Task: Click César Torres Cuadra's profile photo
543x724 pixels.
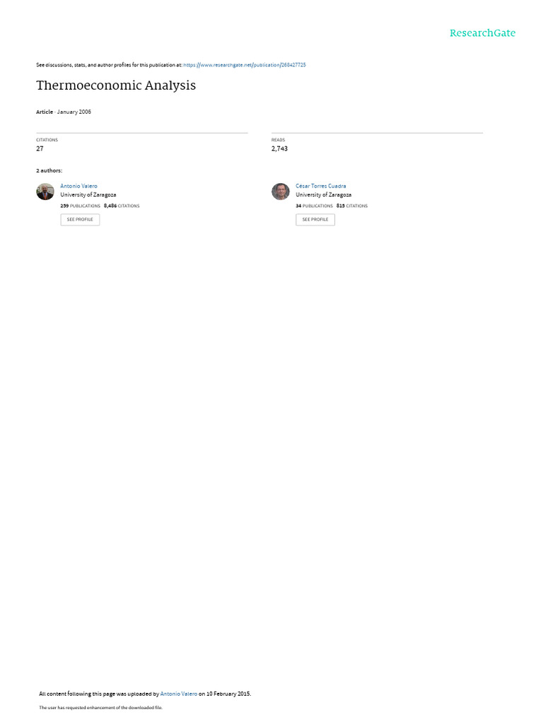Action: 280,191
